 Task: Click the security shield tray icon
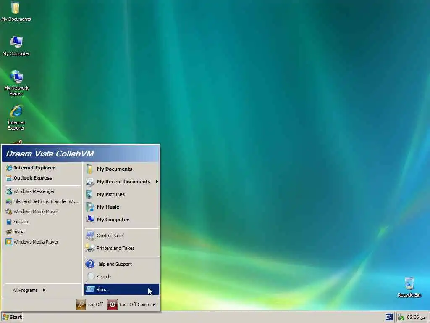[401, 318]
